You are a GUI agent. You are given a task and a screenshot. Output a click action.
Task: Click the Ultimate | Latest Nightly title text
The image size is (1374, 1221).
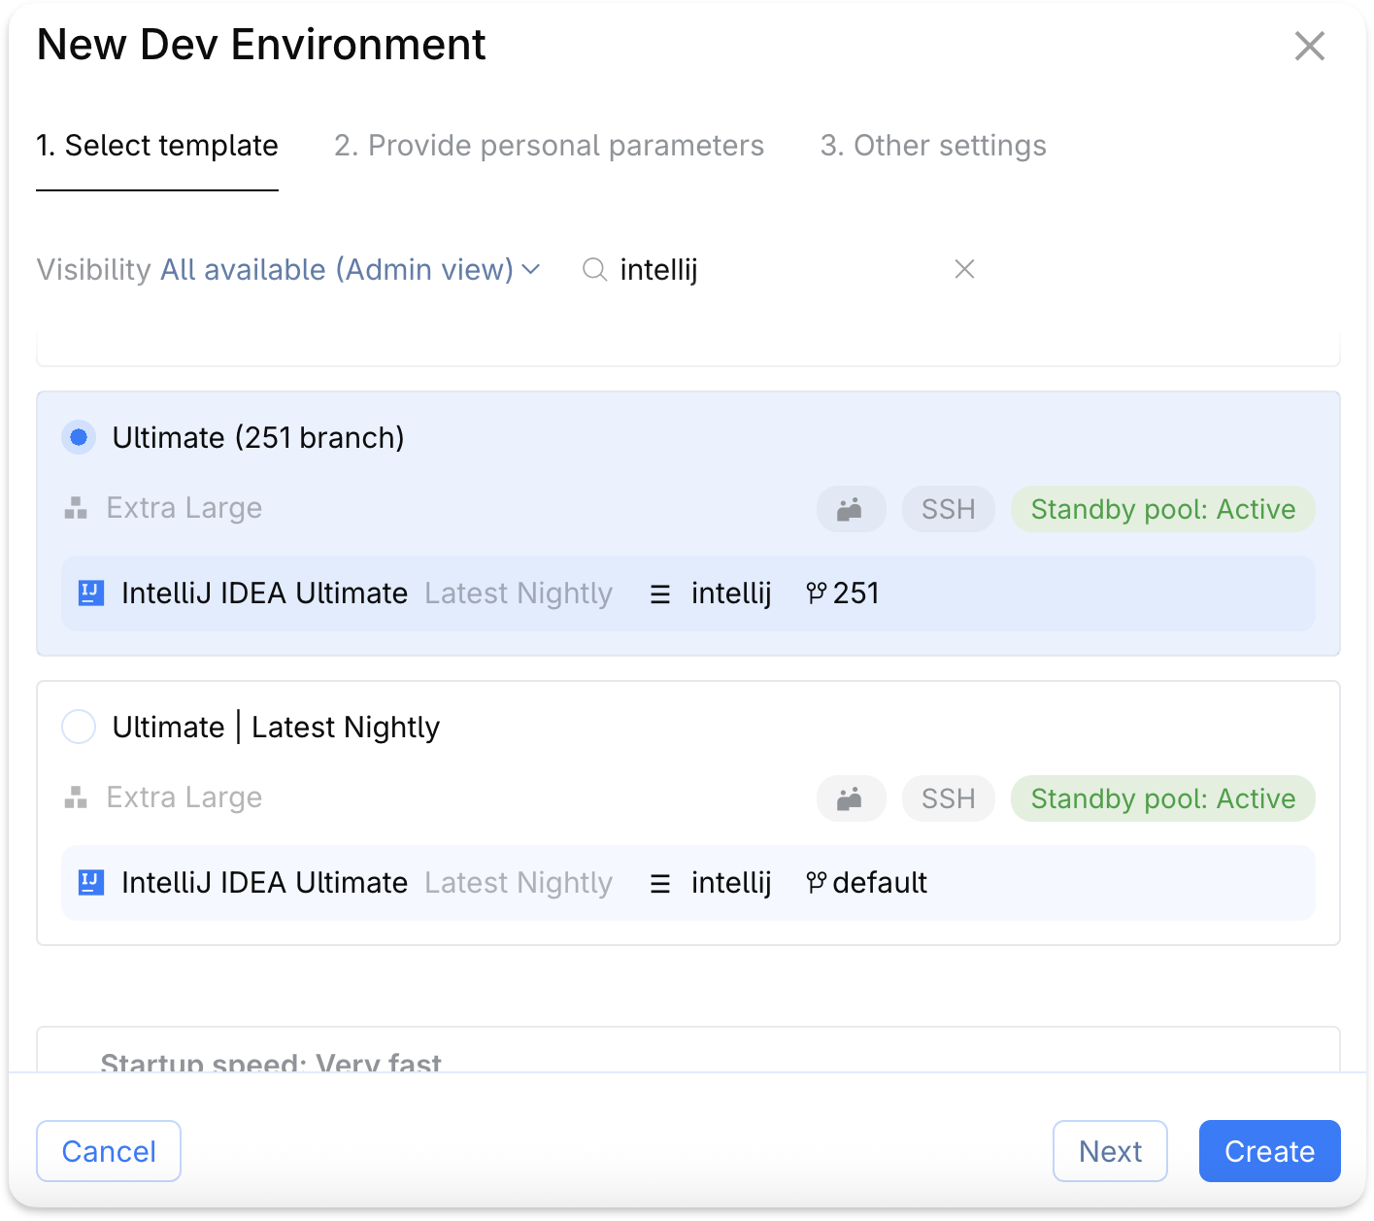coord(276,727)
